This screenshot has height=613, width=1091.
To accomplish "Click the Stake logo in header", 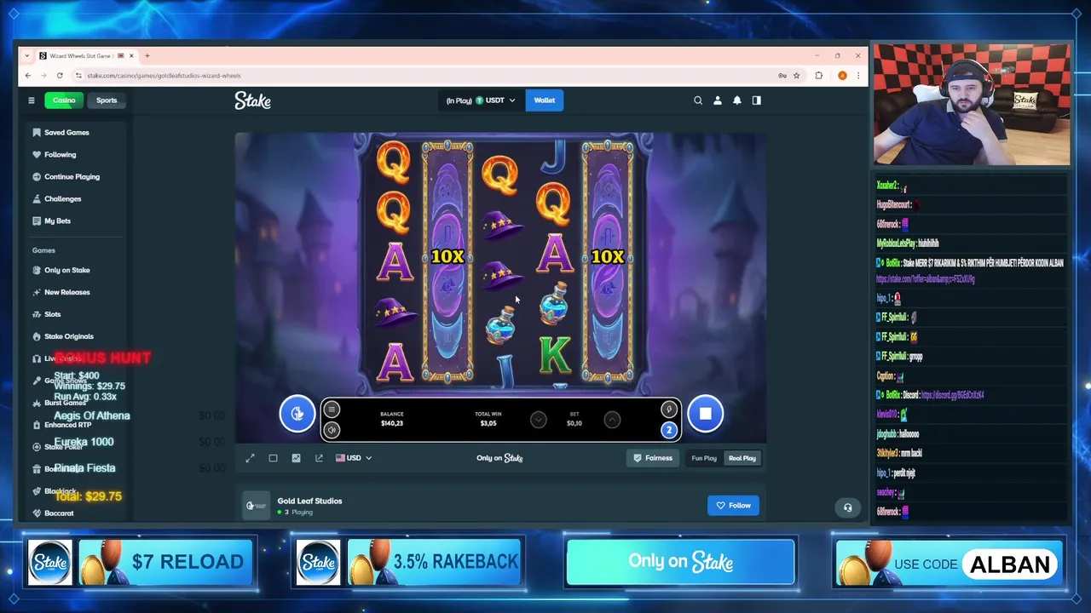I will click(252, 100).
